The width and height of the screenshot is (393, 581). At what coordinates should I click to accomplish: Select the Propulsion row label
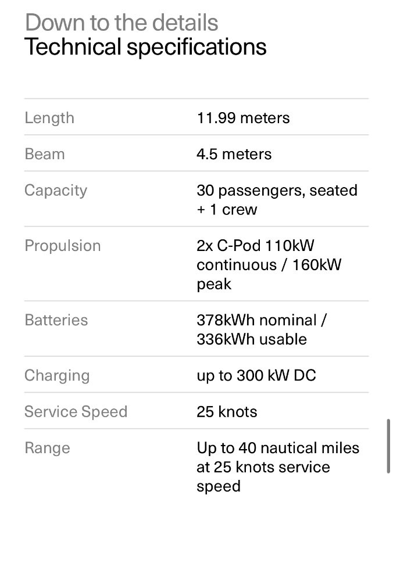(62, 245)
